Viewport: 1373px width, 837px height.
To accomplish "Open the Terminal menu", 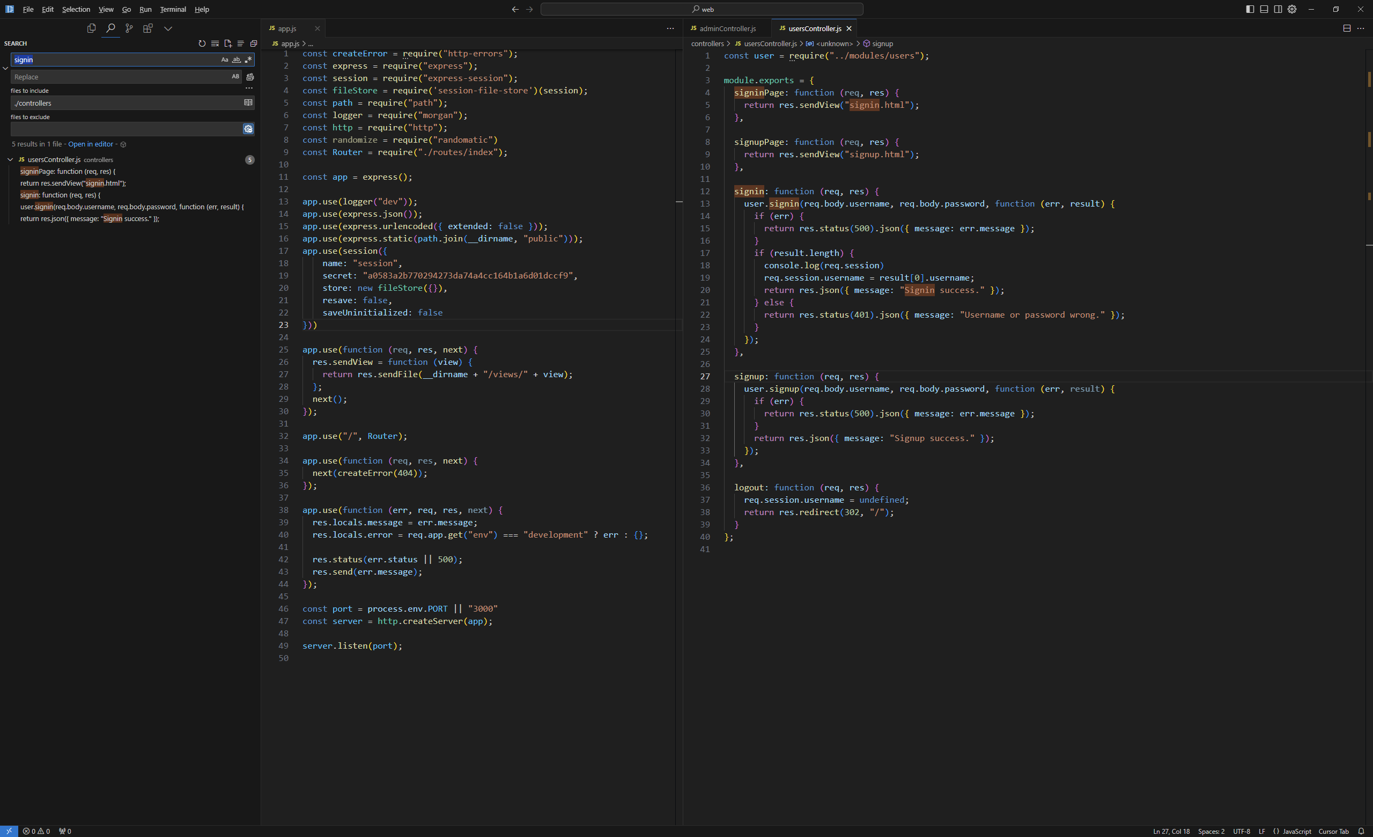I will point(173,9).
